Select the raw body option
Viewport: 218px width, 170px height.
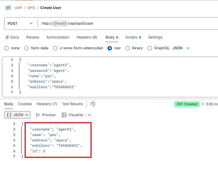pyautogui.click(x=110, y=48)
